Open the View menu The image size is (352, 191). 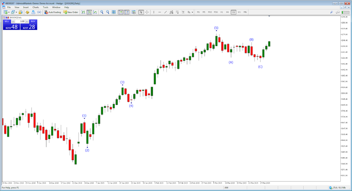point(17,7)
